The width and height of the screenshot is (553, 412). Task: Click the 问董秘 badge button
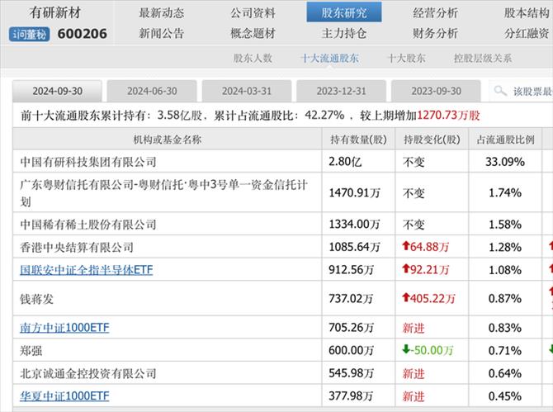click(29, 34)
